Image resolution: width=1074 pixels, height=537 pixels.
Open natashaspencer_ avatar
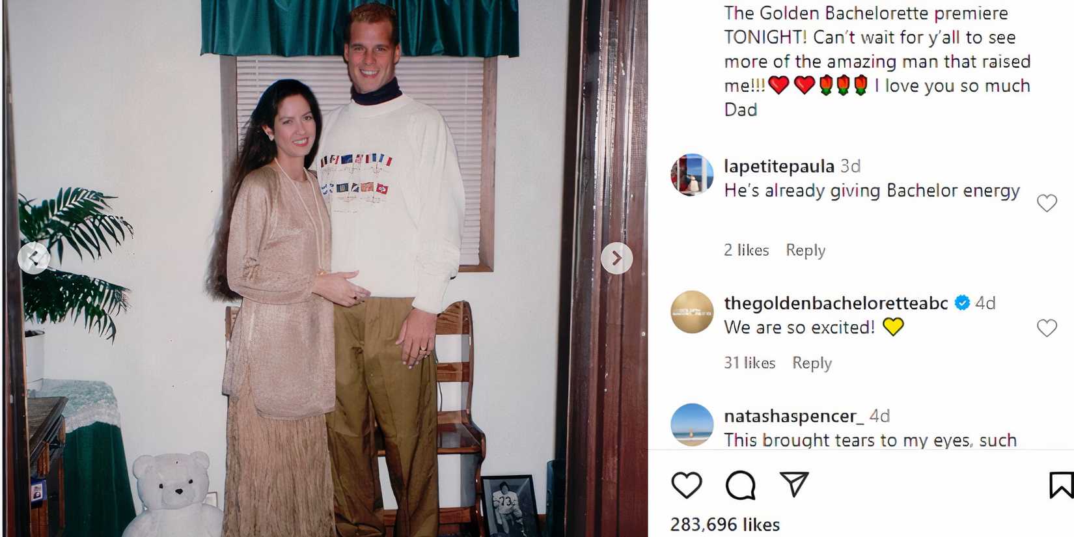(692, 425)
